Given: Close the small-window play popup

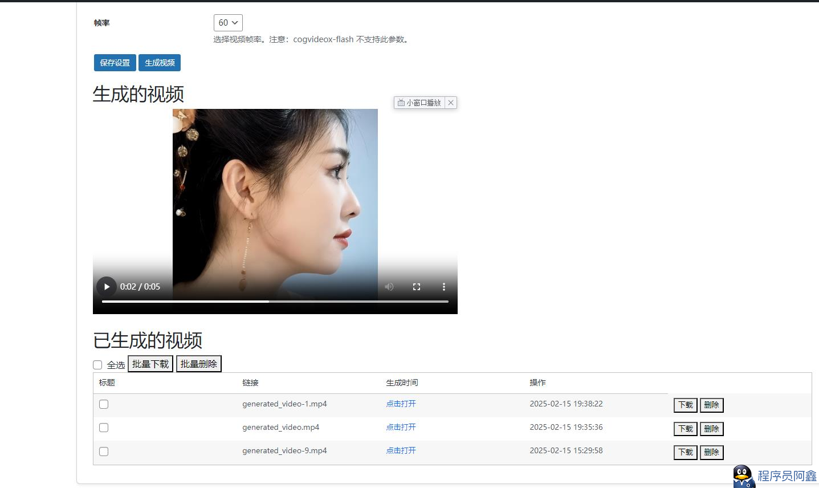Looking at the screenshot, I should coord(451,103).
